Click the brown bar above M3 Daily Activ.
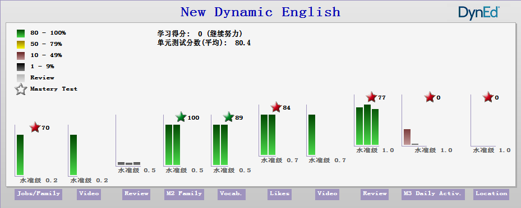Viewport: 521px width, 208px height. pyautogui.click(x=407, y=137)
